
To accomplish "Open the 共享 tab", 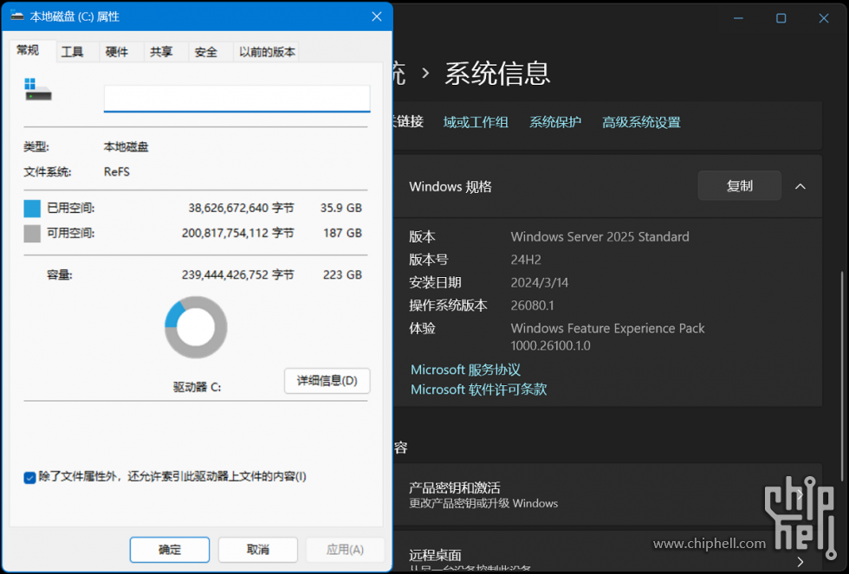I will click(x=161, y=52).
